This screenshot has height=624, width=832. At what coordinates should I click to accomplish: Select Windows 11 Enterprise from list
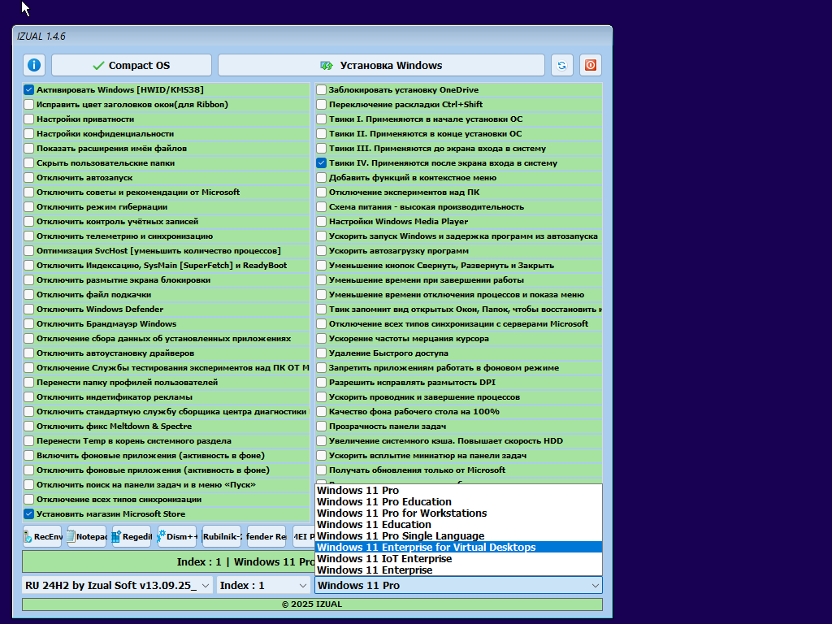click(x=458, y=570)
